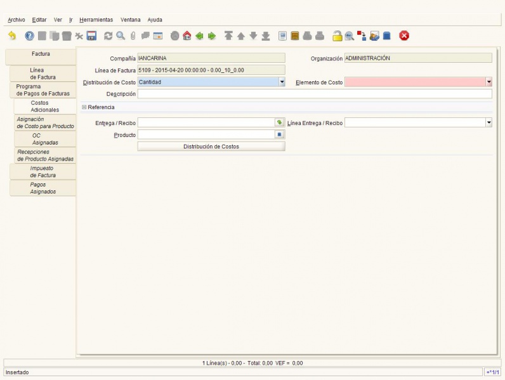Click the Compañía field IANCARINA
Viewport: 505px width, 380px height.
coord(211,58)
